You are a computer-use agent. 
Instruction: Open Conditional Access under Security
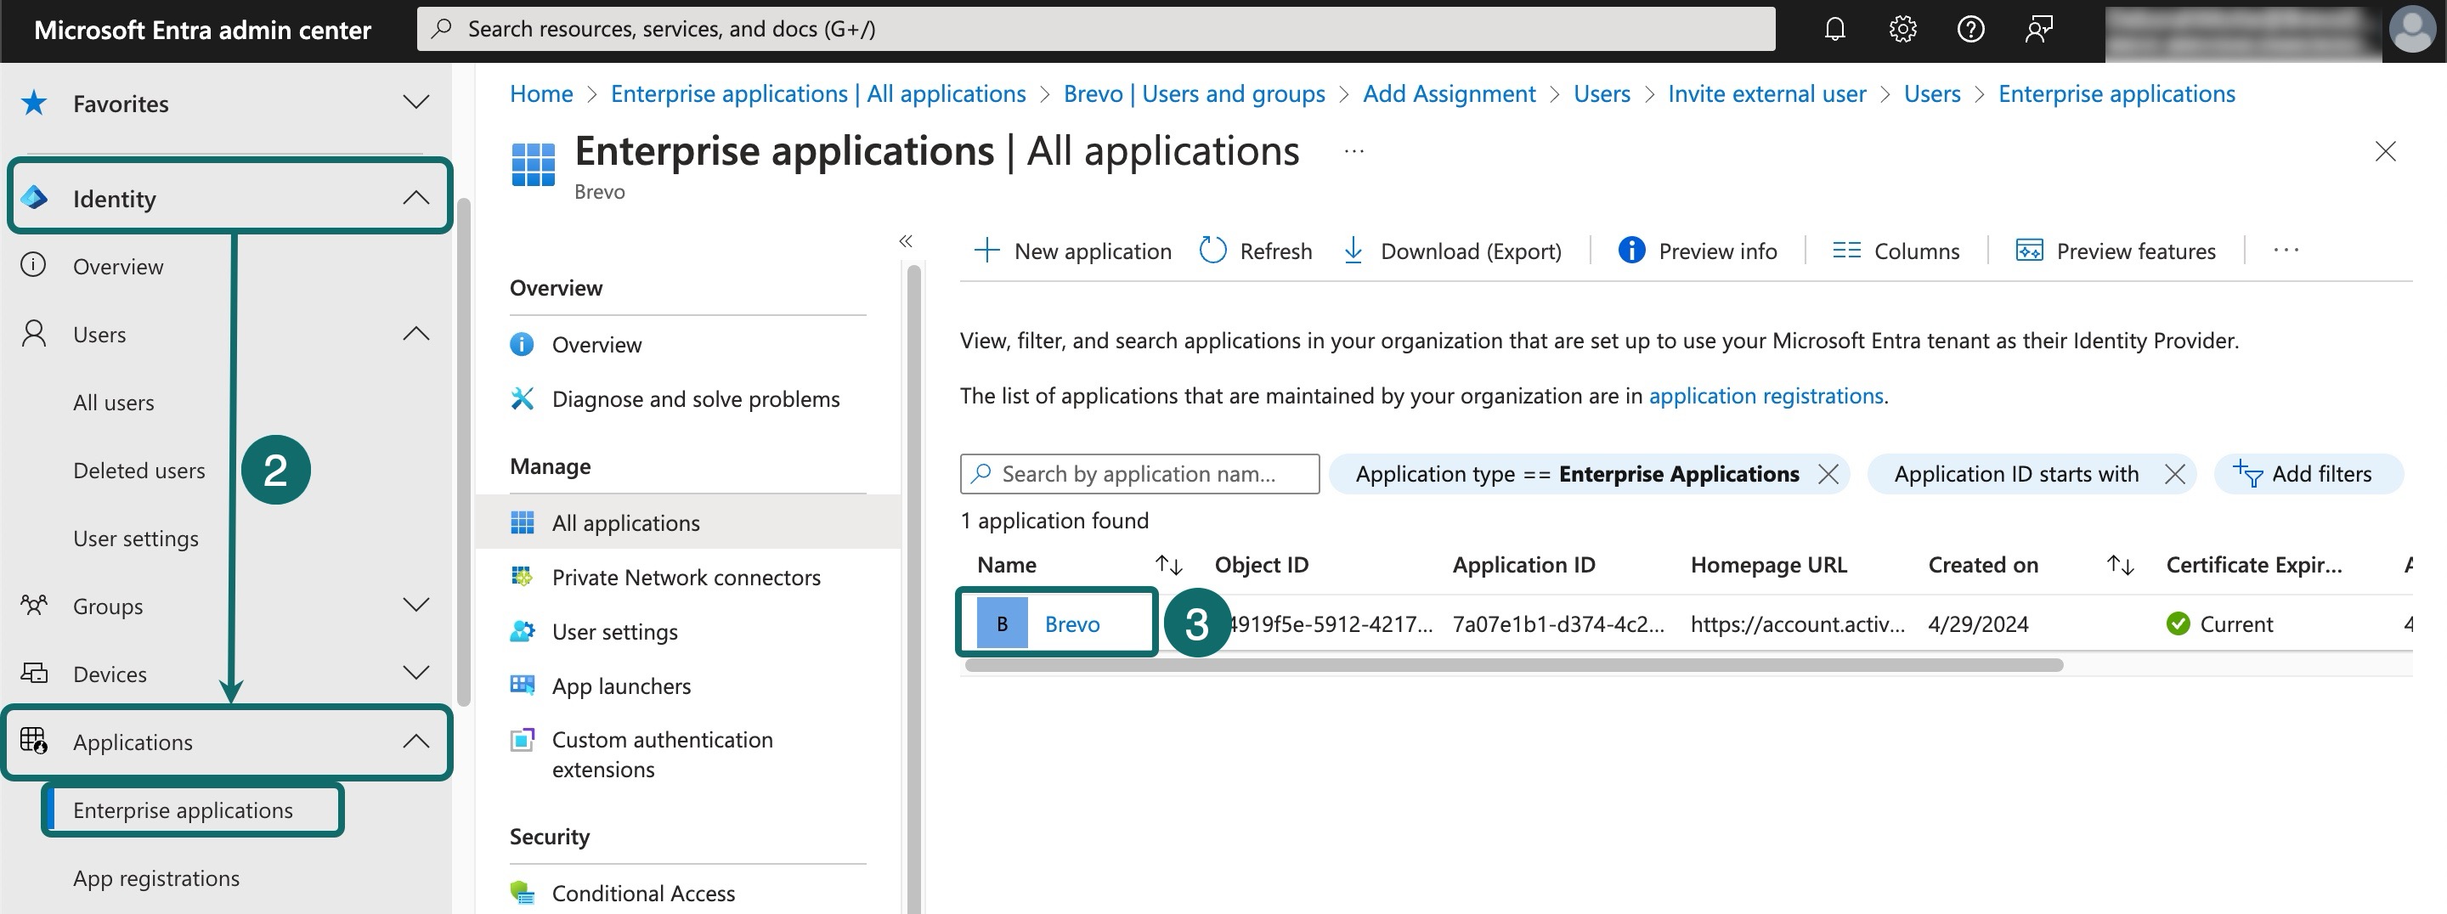point(643,893)
